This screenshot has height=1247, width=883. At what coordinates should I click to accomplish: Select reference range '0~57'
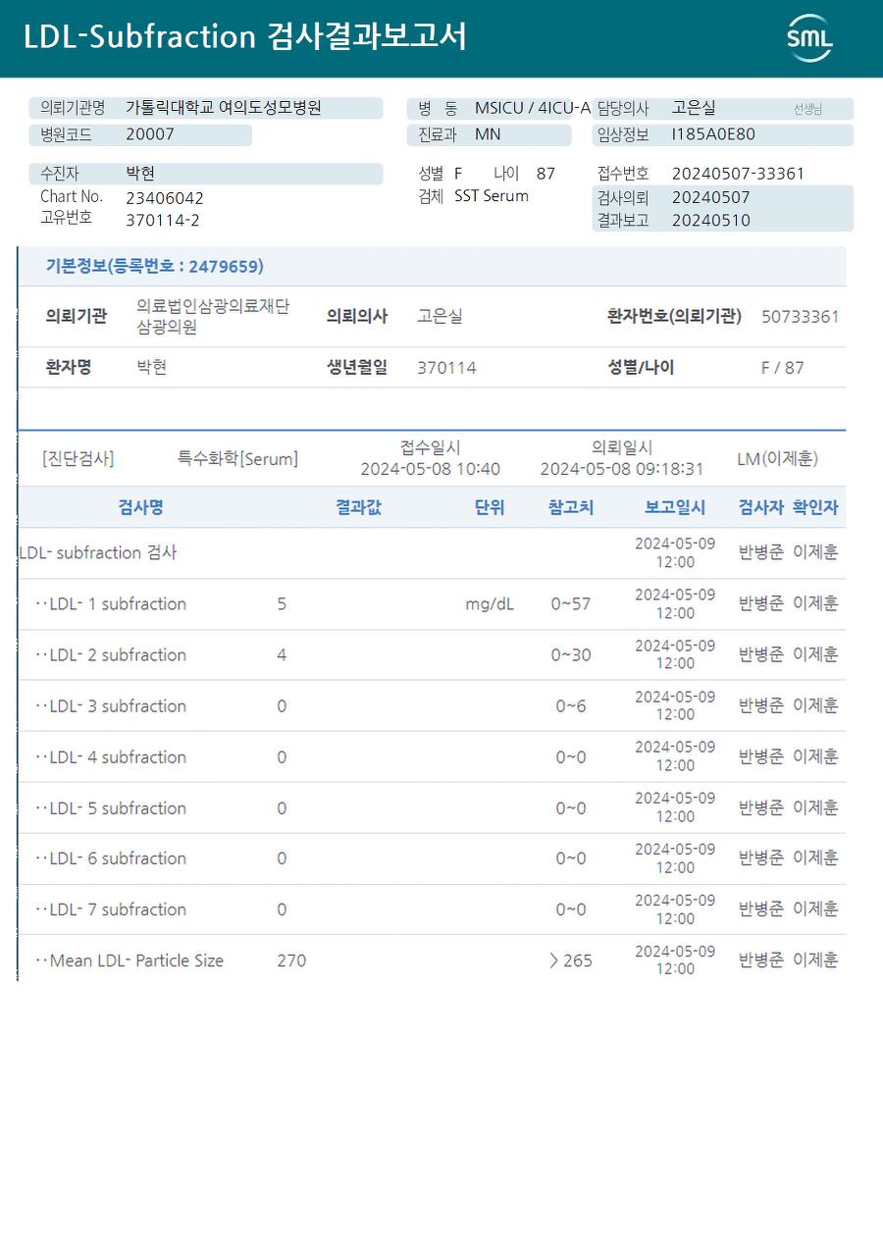571,603
